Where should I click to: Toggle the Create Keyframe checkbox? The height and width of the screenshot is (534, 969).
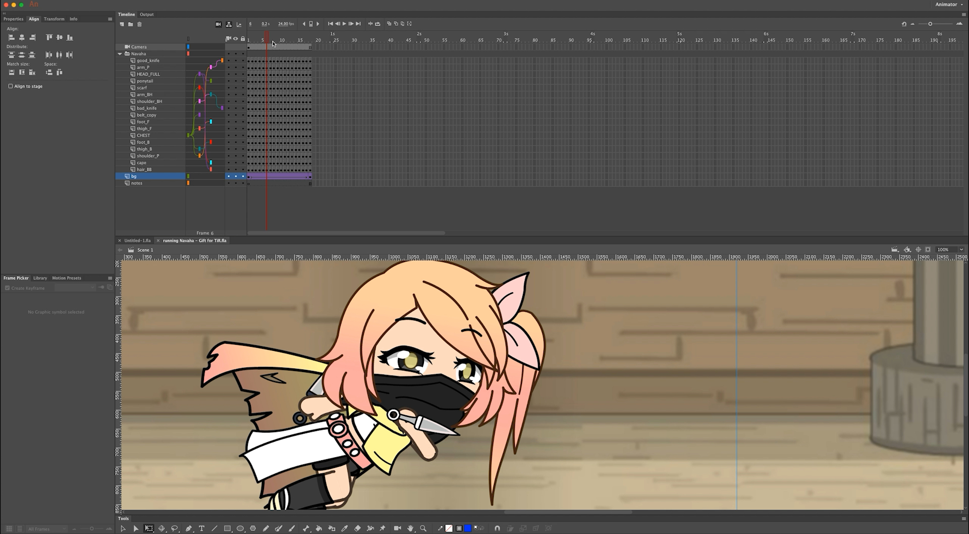[8, 288]
